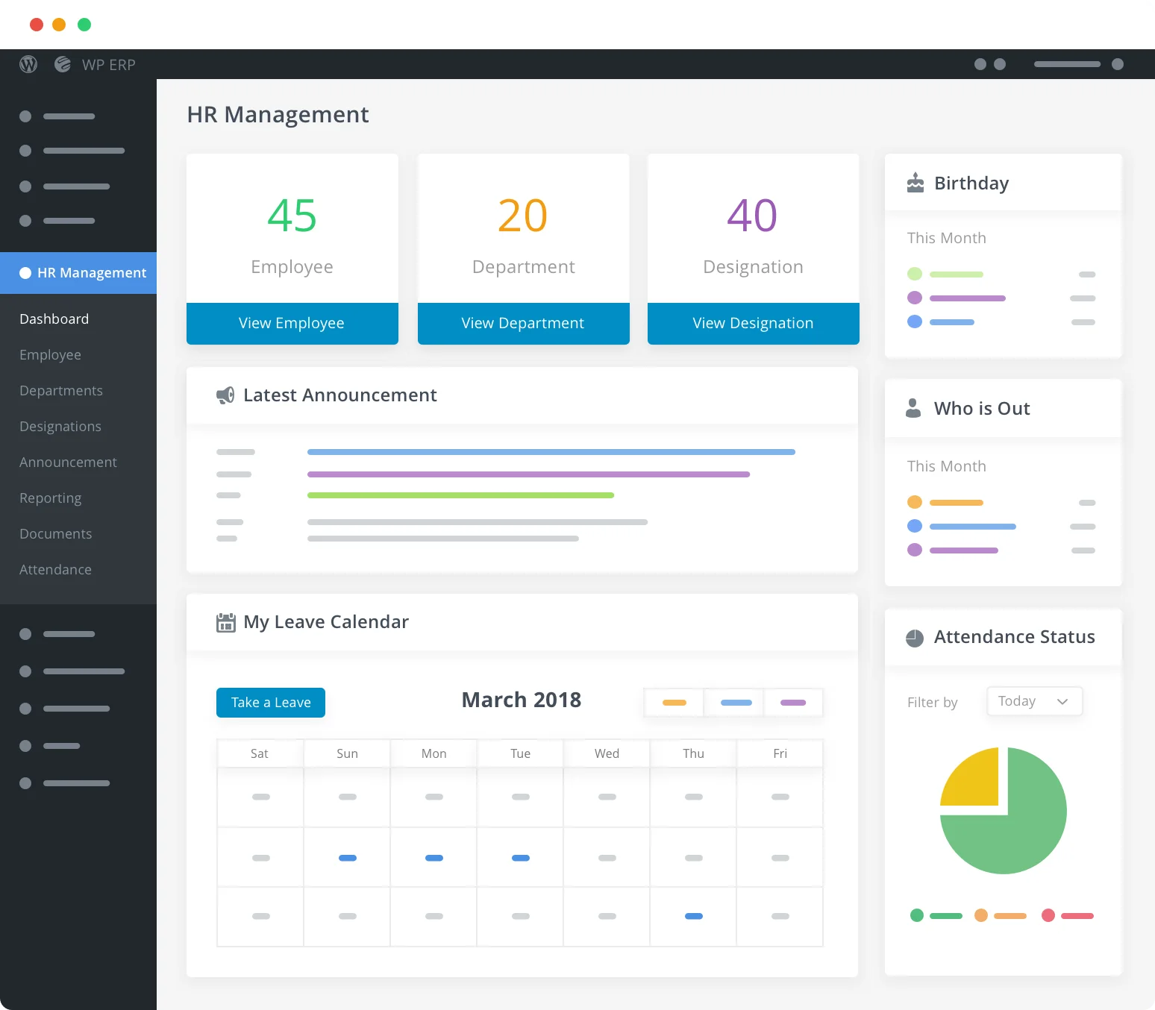Click the Attendance Status clock icon
Viewport: 1155px width, 1010px height.
913,637
